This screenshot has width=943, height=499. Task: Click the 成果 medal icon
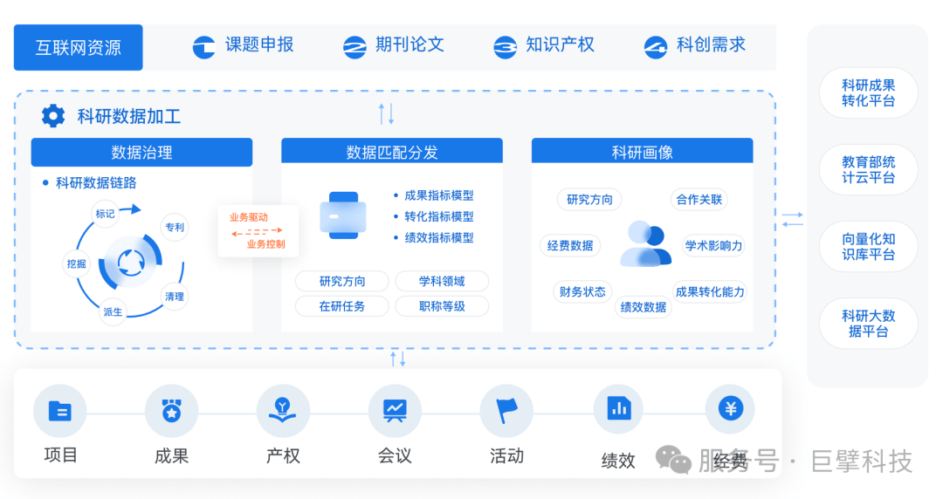(x=171, y=411)
